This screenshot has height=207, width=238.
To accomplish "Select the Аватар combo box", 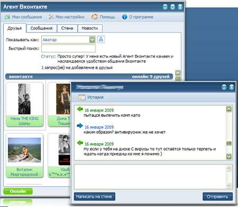I will 68,40.
